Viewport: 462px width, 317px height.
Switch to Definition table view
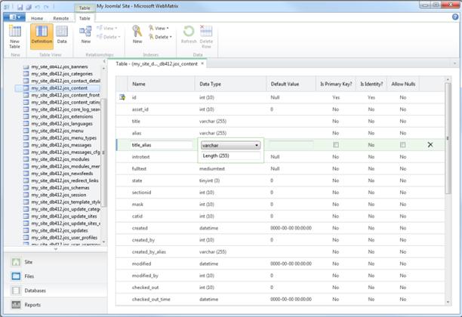coord(42,36)
